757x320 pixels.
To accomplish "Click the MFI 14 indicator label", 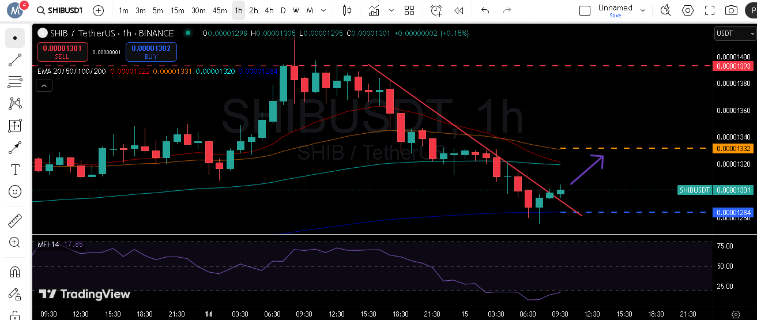I will tap(48, 244).
